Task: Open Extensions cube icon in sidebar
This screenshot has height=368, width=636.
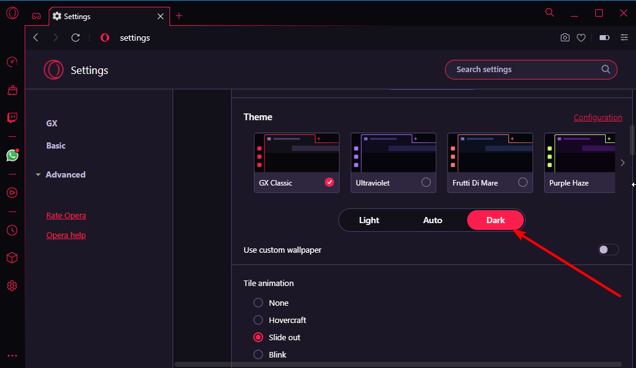Action: pos(12,258)
